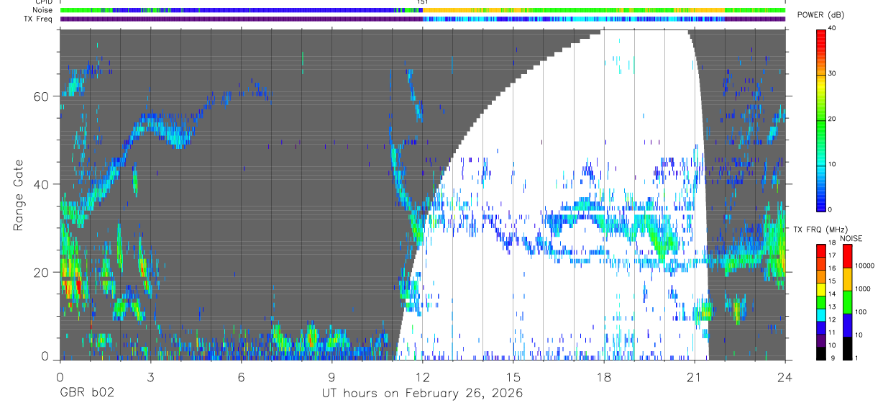This screenshot has width=883, height=408.
Task: Click the 10 tick on the POWER scale
Action: point(833,164)
